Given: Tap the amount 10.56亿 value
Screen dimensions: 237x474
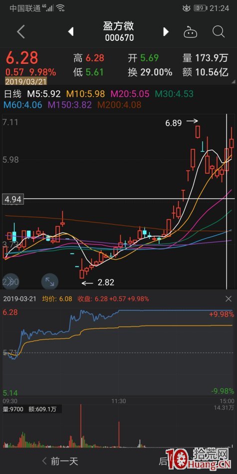Looking at the screenshot, I should [212, 72].
